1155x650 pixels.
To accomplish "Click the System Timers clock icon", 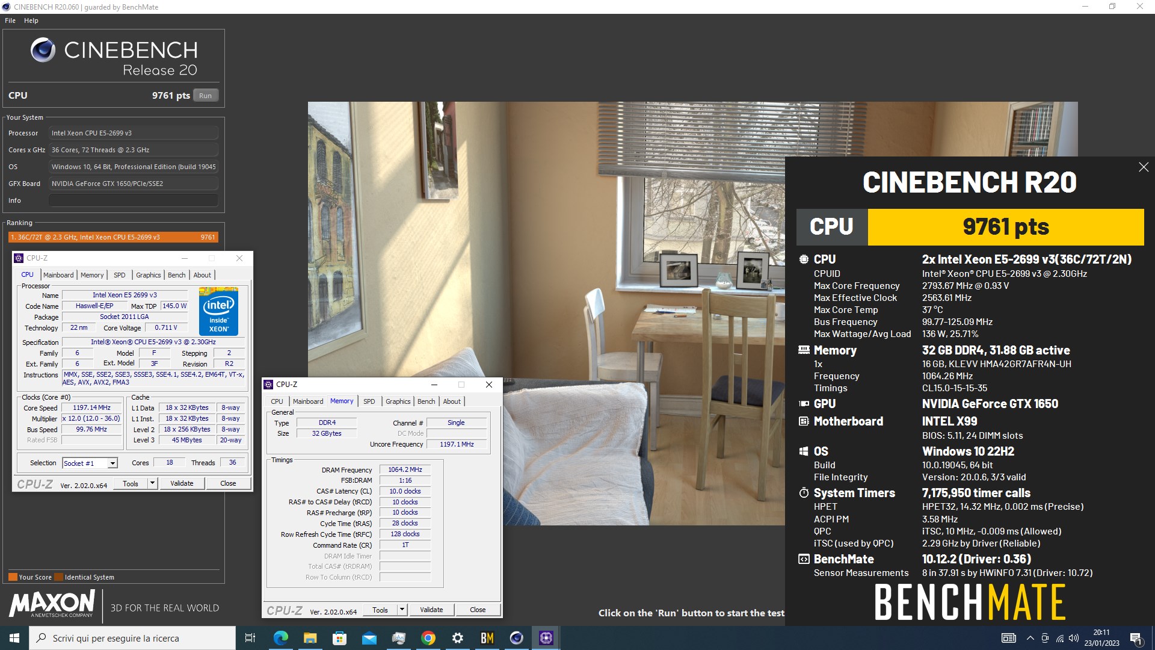I will click(x=804, y=493).
